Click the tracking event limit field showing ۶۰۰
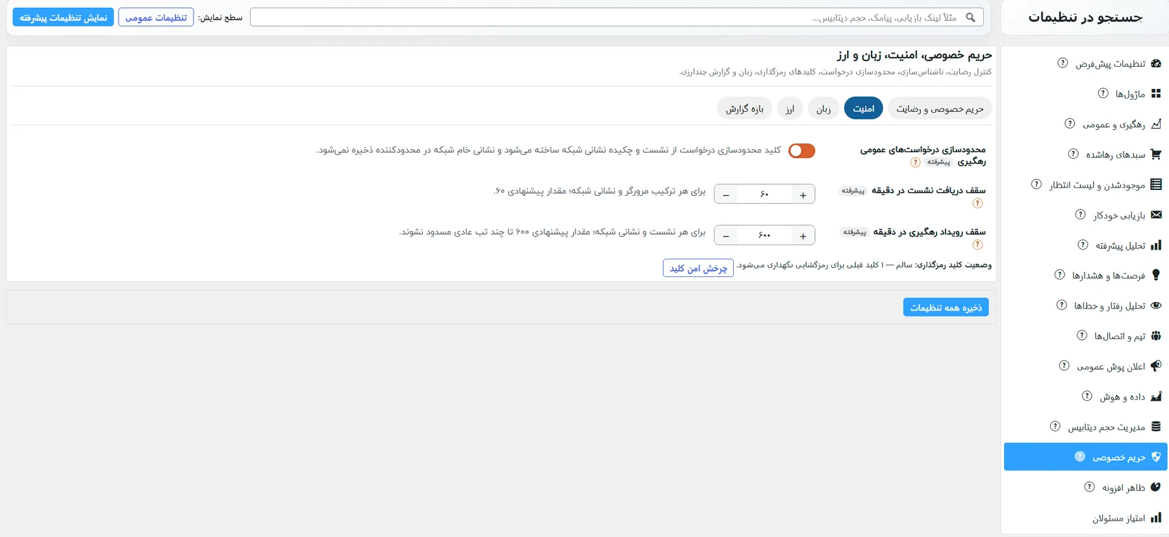Screen dimensions: 1169x537 pos(764,235)
